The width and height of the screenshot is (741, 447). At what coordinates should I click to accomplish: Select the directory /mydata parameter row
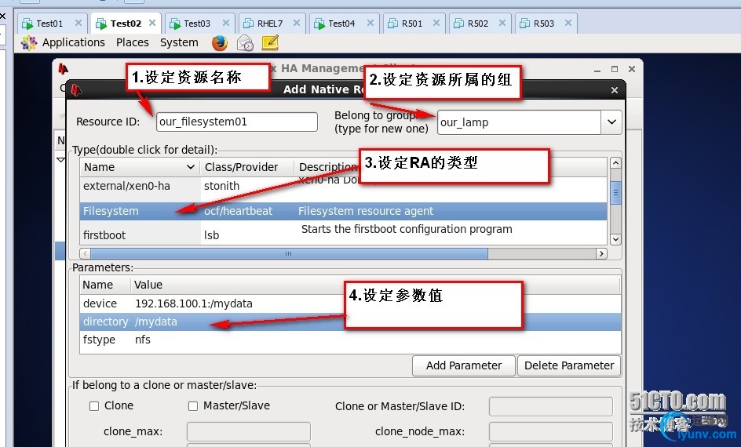[350, 322]
